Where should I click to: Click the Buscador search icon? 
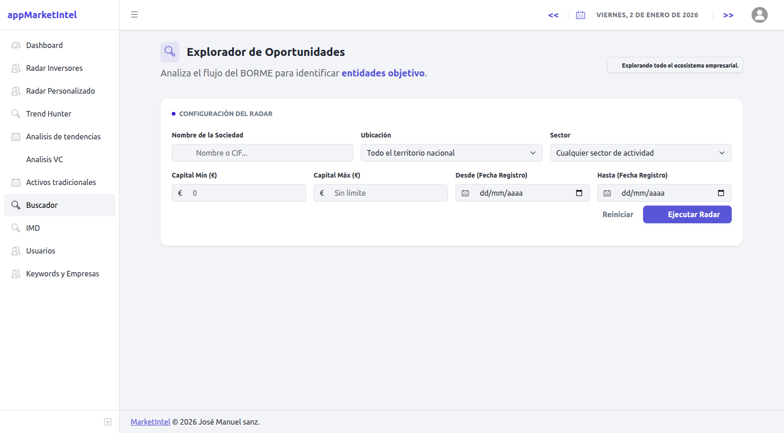tap(15, 205)
